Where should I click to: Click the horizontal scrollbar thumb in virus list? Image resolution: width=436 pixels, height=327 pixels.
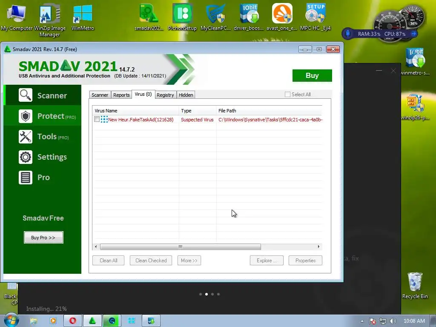pos(181,247)
